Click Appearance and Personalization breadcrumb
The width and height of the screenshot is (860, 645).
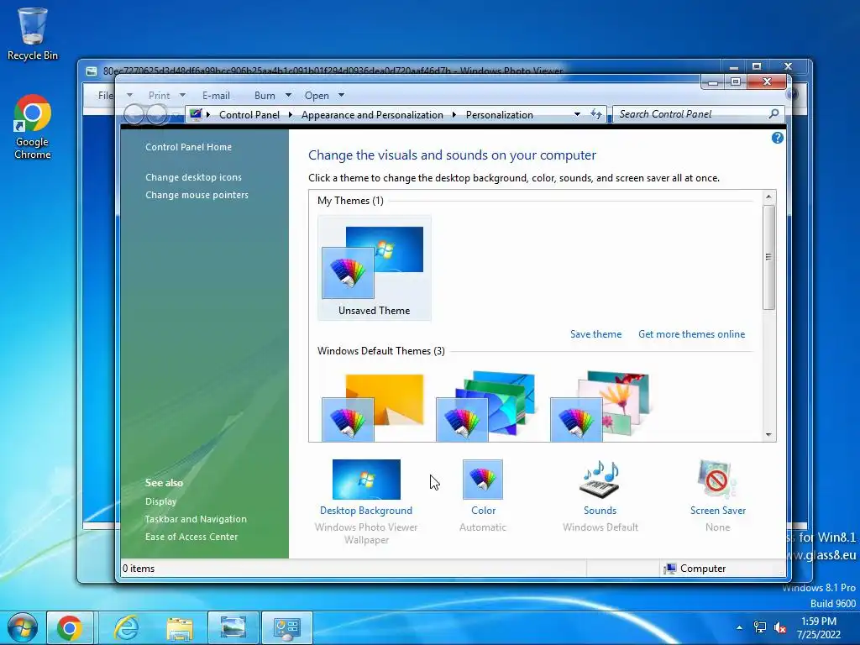click(x=372, y=114)
